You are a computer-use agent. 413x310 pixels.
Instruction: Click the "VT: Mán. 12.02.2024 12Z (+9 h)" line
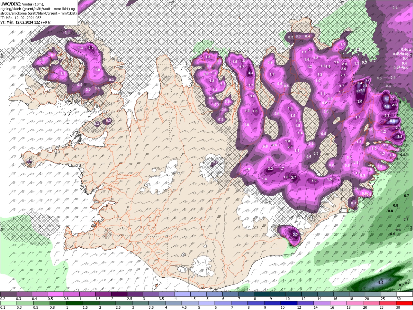click(x=26, y=22)
